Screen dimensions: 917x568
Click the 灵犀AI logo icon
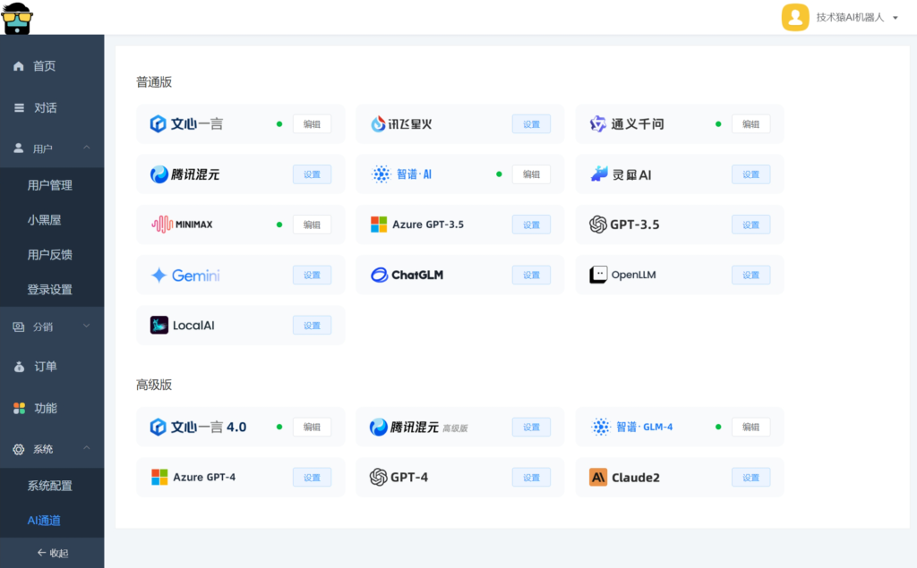[x=599, y=174]
